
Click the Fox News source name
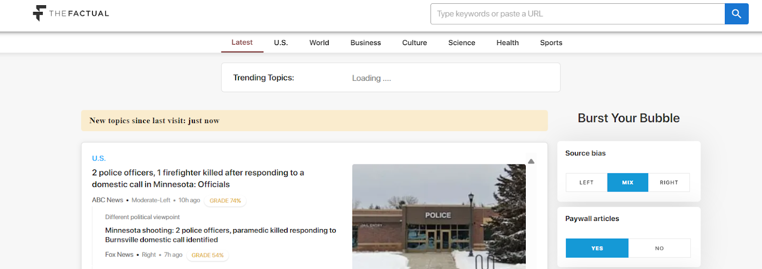119,255
